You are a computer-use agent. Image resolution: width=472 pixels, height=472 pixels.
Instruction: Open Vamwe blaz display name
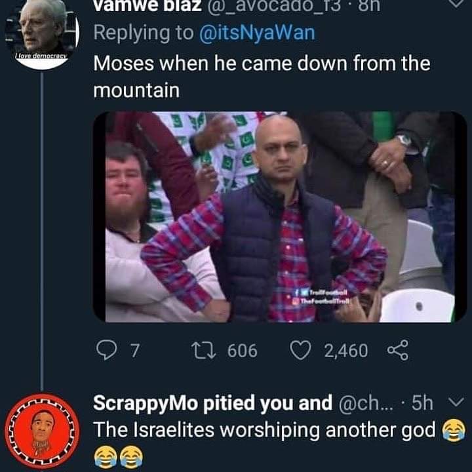pos(147,6)
